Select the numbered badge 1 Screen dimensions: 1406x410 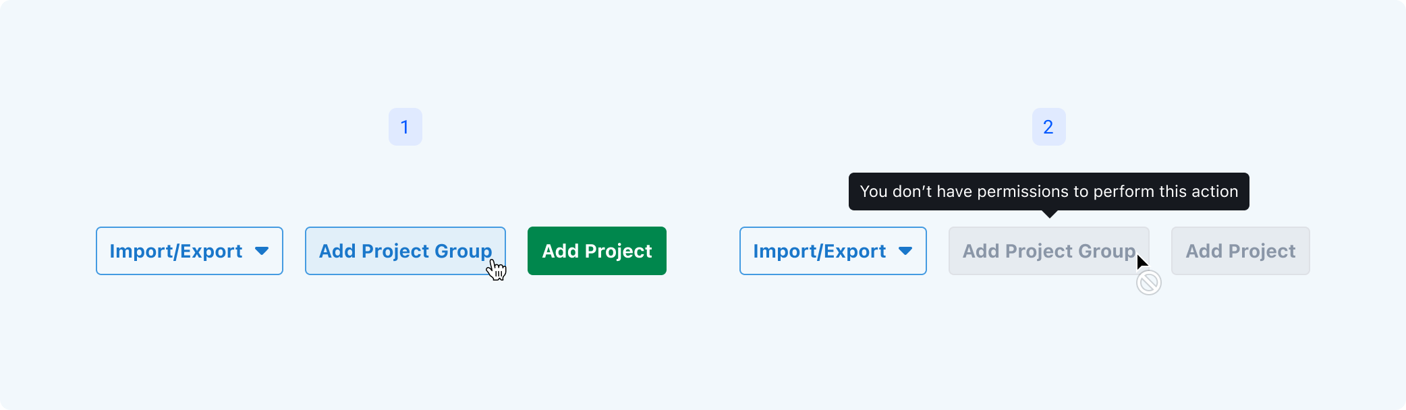coord(405,126)
